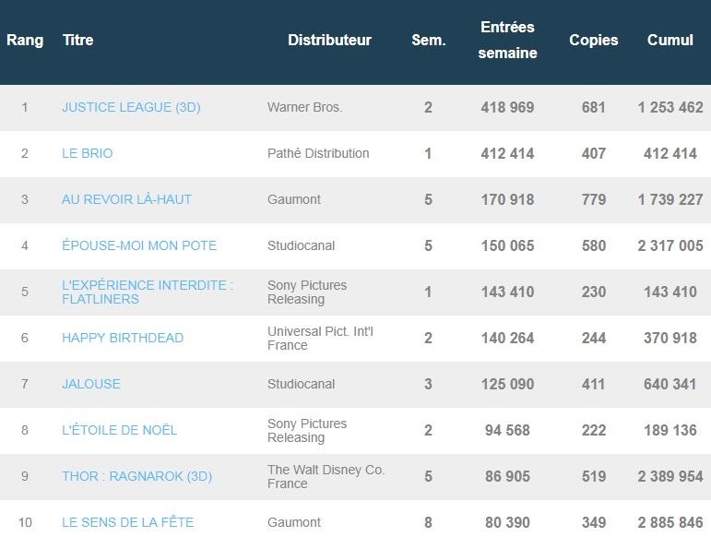Click the Rang column header
This screenshot has width=711, height=537.
tap(25, 41)
